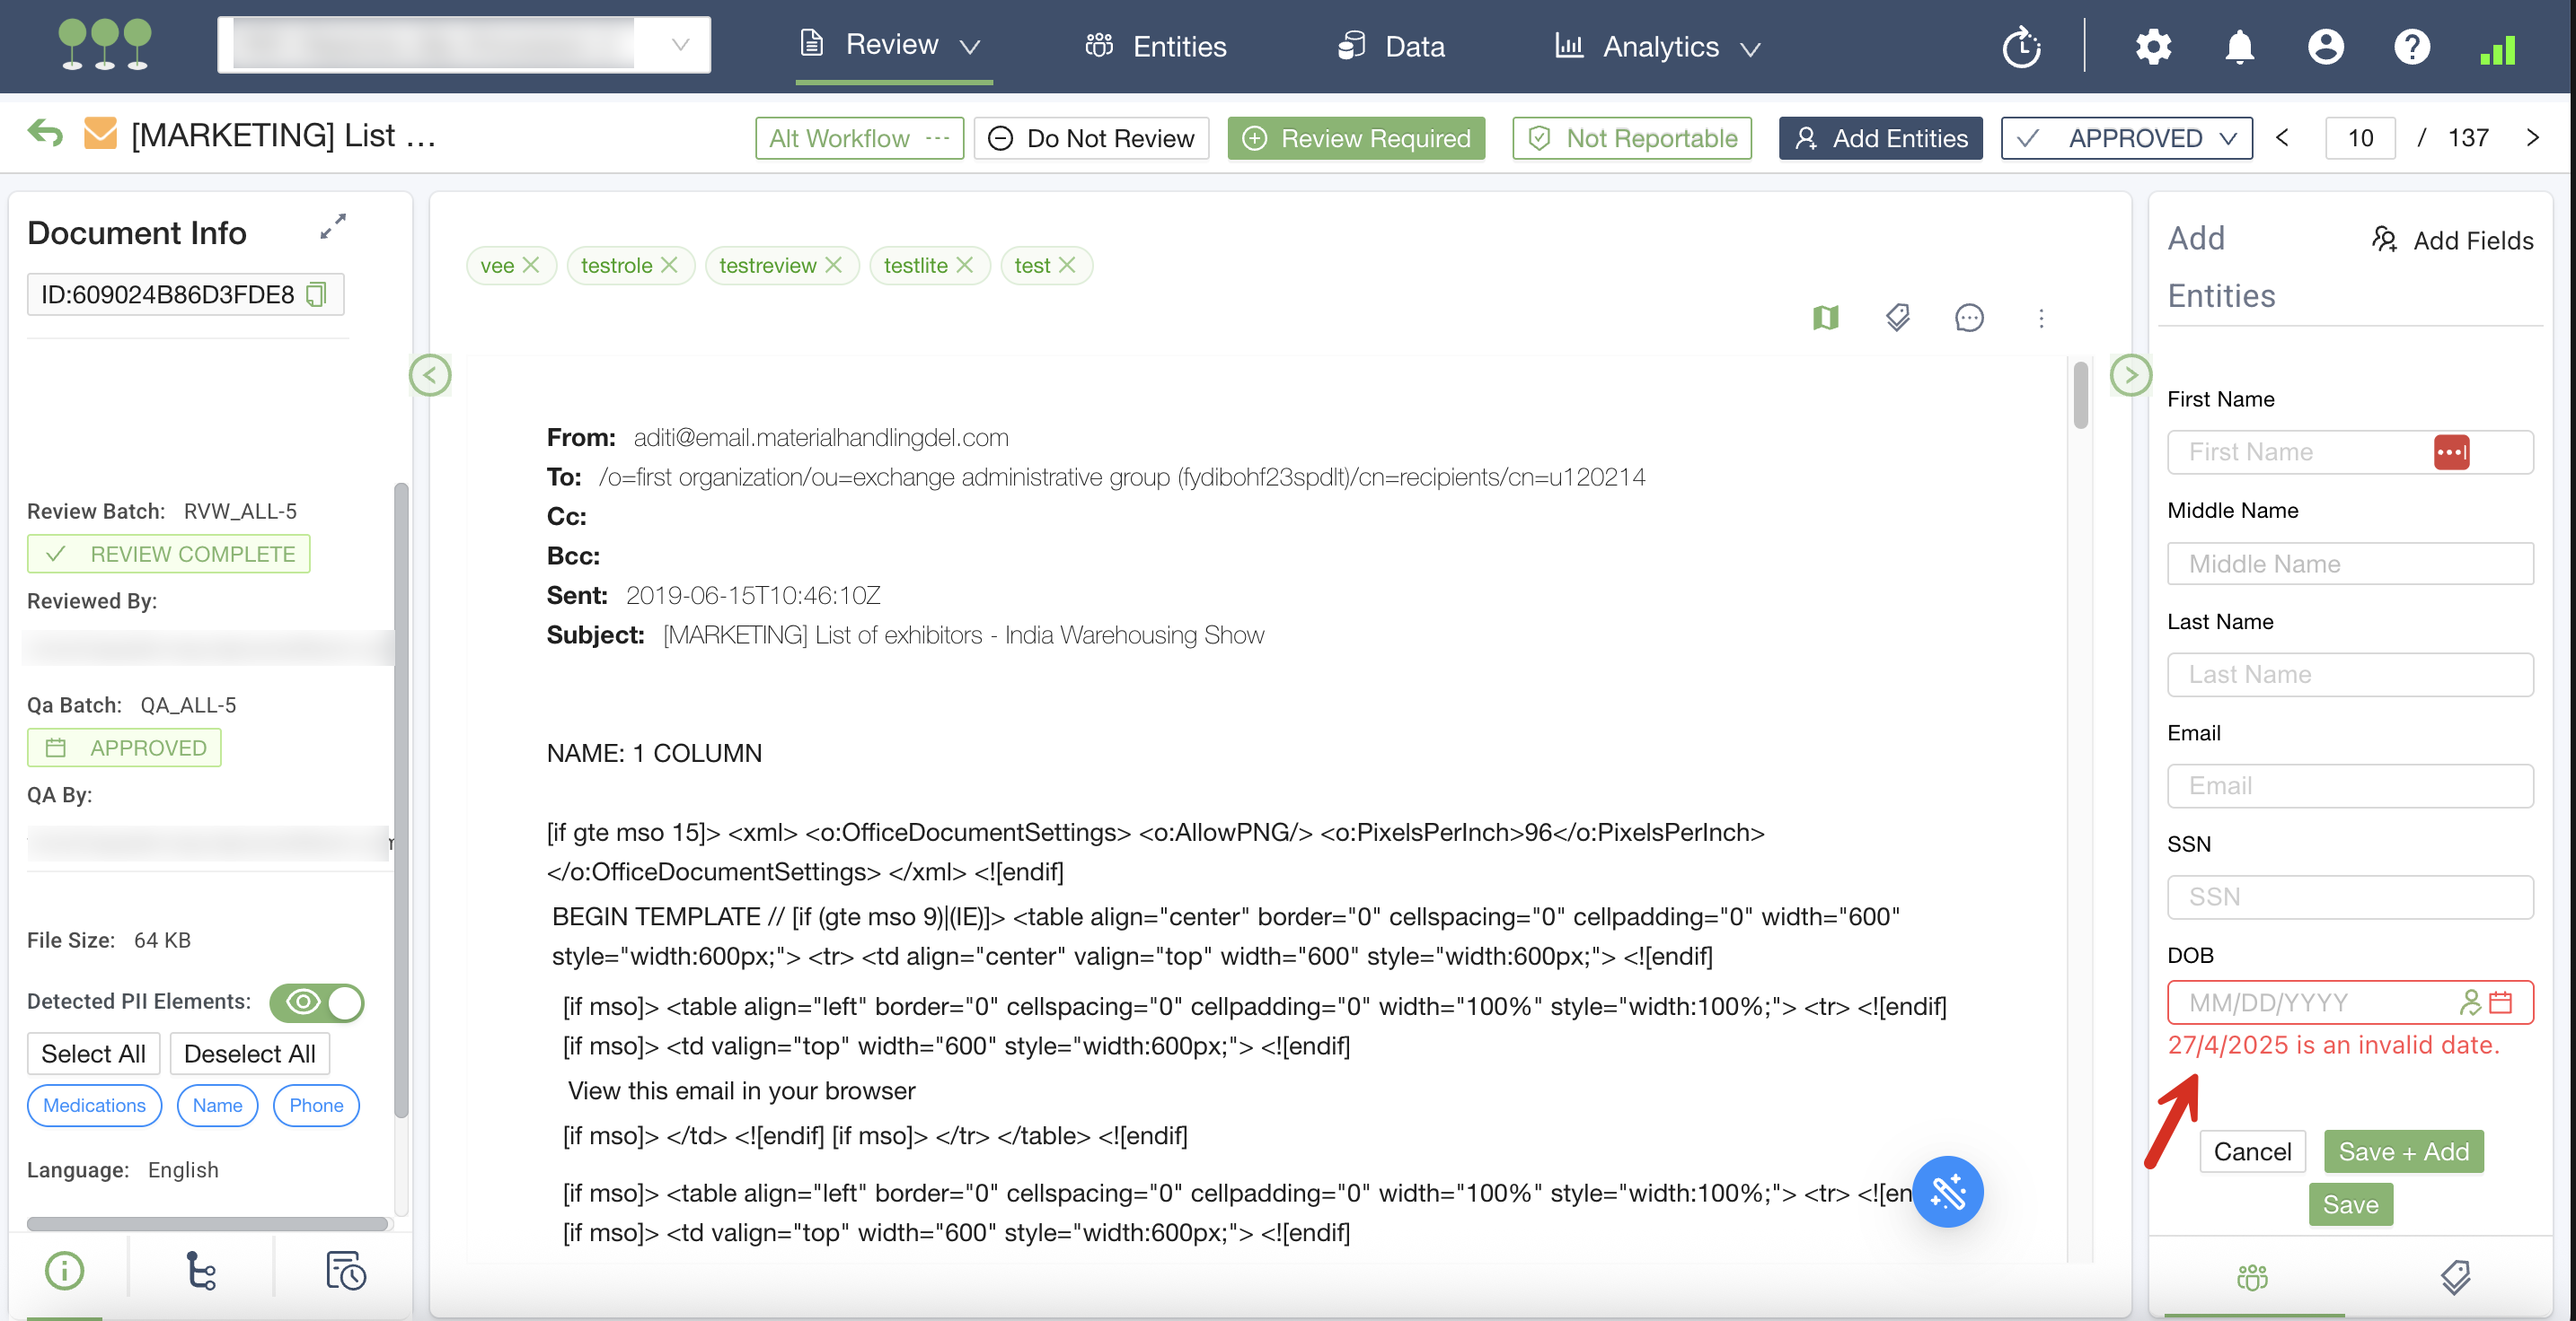Click the Do Not Review button
This screenshot has width=2576, height=1321.
1091,138
